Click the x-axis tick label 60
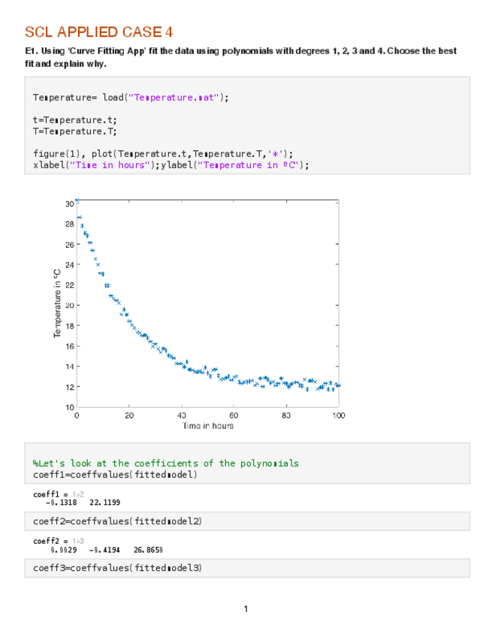 pos(234,415)
